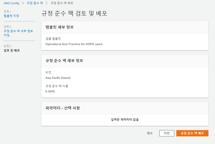
Task: Open step 1 템플릿 지정 link
Action: point(11,16)
